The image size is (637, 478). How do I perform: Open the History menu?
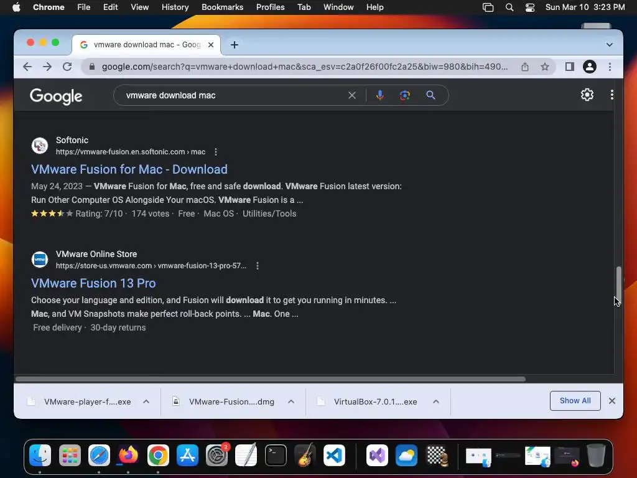(175, 7)
